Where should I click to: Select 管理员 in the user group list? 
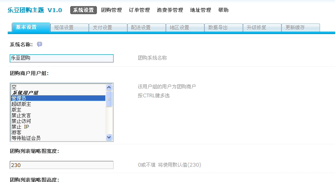(x=58, y=98)
